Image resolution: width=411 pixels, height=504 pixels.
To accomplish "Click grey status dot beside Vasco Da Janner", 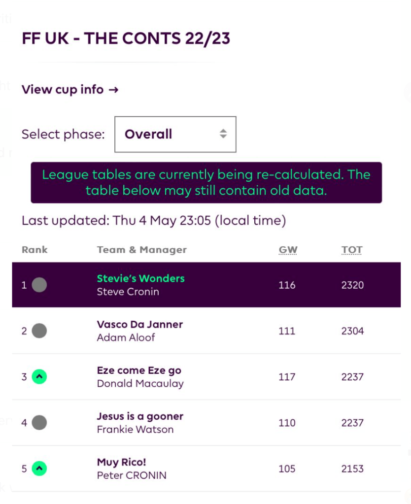I will (39, 331).
